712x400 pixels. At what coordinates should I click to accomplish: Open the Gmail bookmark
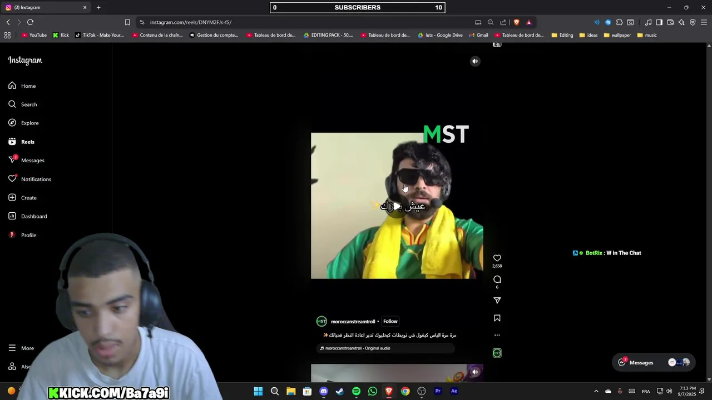click(x=478, y=35)
